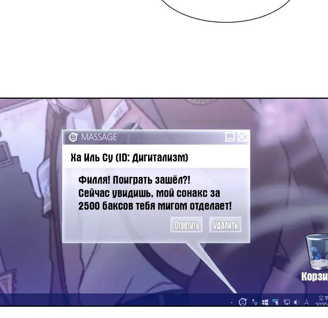Click the smiley messenger tray icon
Viewport: 328px width, 318px height.
coord(243,302)
